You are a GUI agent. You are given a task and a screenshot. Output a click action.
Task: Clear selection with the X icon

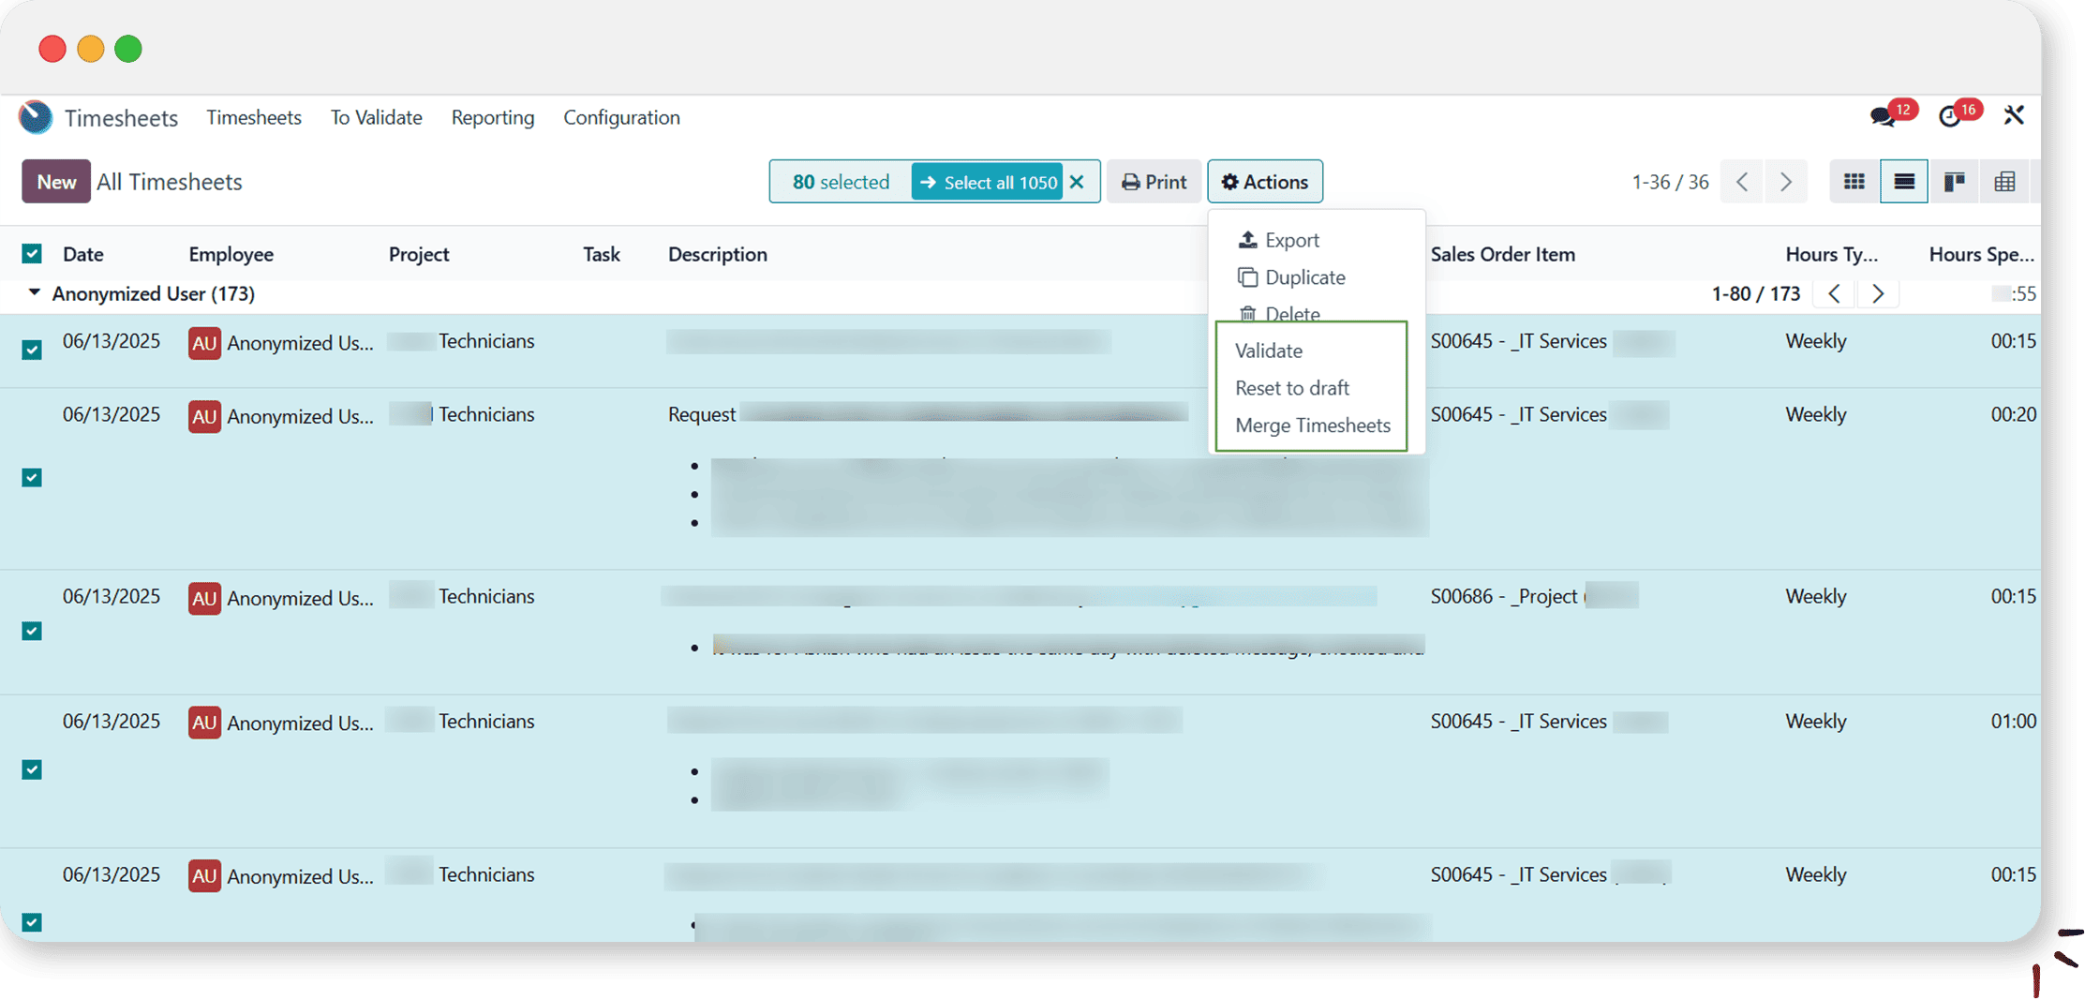[x=1078, y=182]
